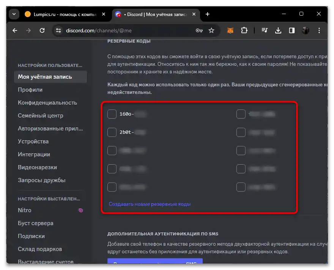Check the backup code 160o checkbox

[112, 114]
